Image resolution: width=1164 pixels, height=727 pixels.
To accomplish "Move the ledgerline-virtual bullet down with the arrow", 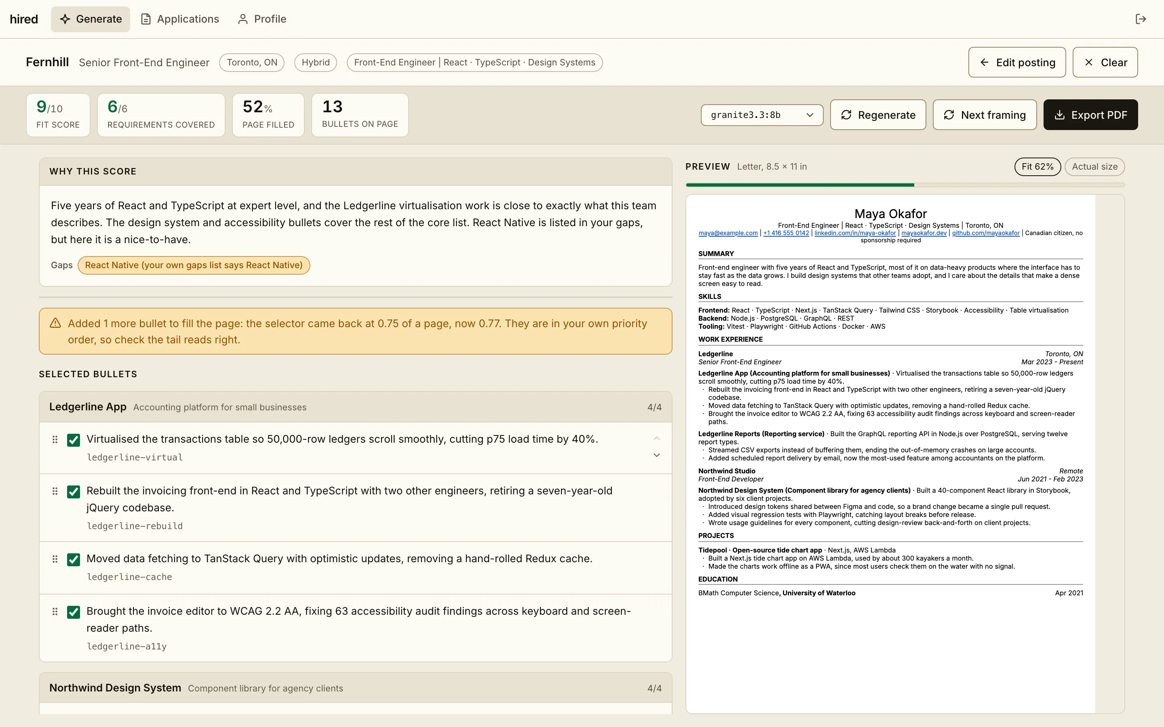I will click(x=656, y=455).
